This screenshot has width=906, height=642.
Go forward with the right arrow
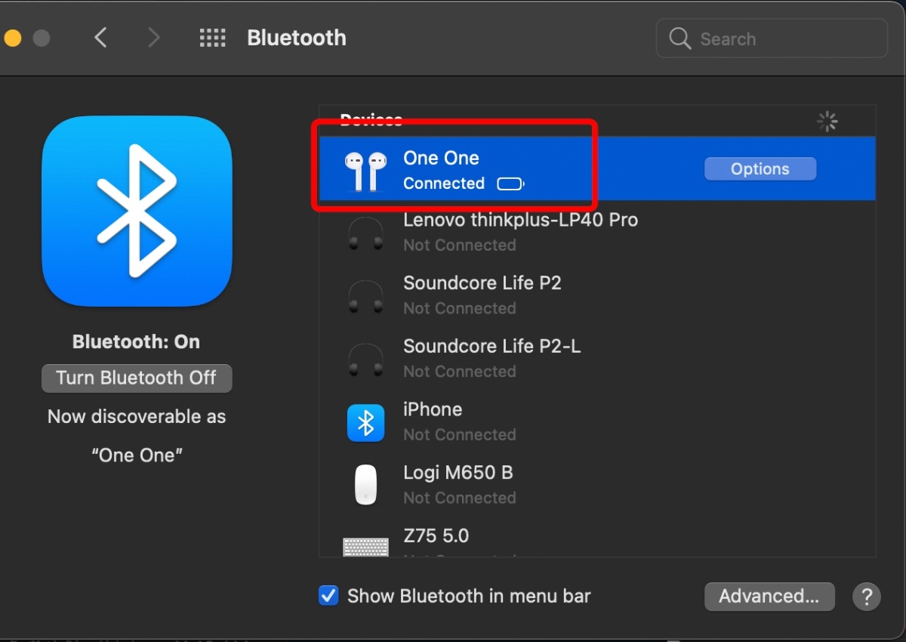[153, 38]
